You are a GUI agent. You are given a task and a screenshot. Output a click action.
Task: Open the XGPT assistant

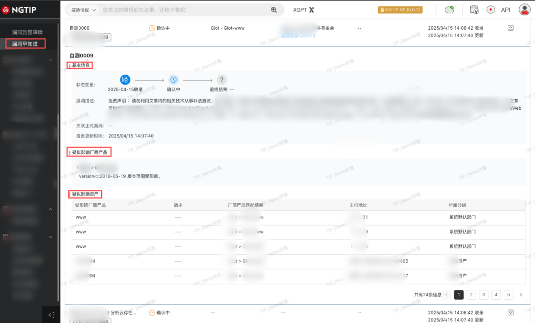(x=303, y=10)
